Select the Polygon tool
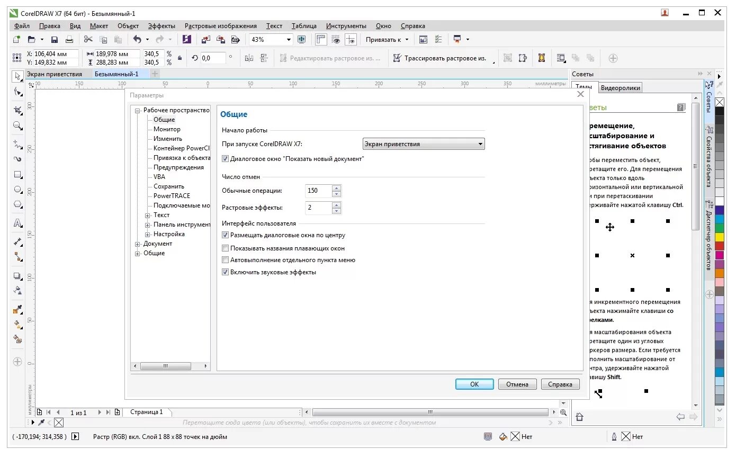Image resolution: width=736 pixels, height=458 pixels. click(x=17, y=204)
